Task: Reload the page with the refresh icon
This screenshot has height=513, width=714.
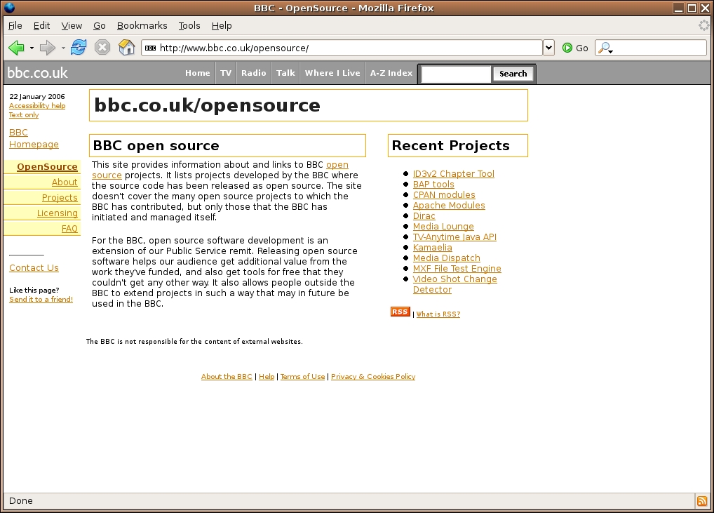Action: [79, 48]
